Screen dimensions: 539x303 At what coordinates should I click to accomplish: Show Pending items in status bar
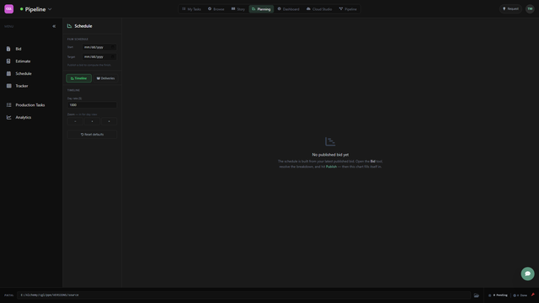point(498,295)
